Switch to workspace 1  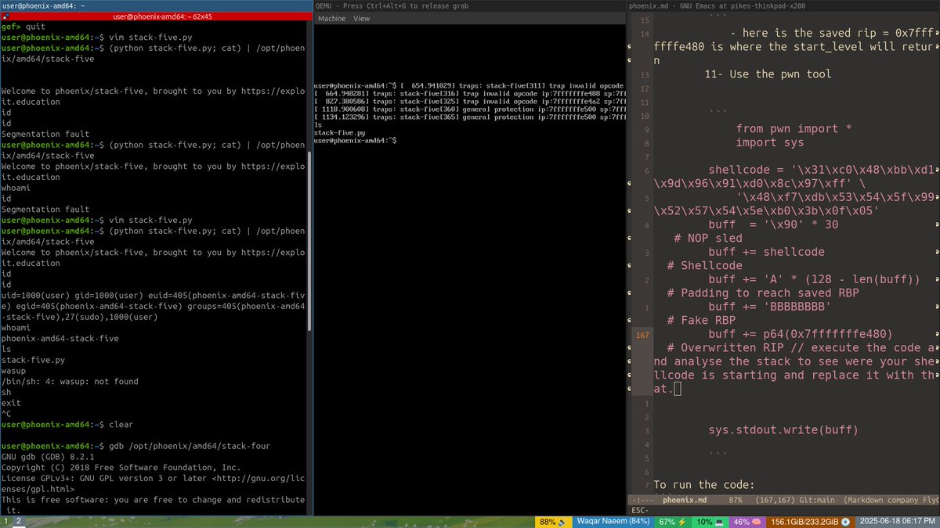click(6, 521)
